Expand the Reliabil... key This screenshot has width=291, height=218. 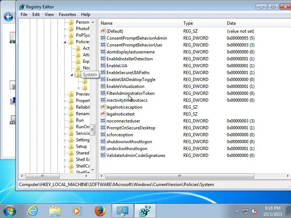click(65, 108)
